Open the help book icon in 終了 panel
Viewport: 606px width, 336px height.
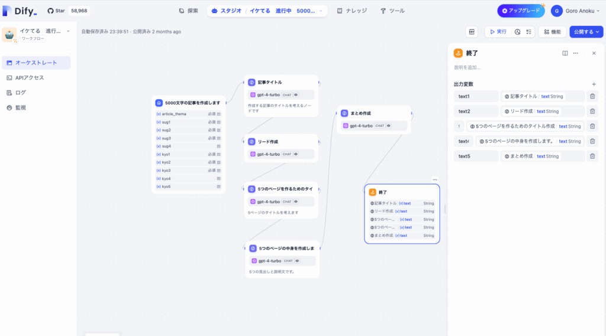tap(565, 53)
